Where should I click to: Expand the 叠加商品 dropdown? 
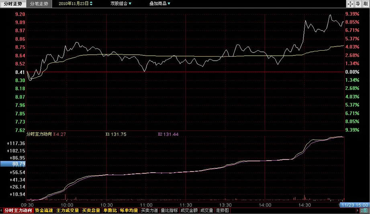pos(159,4)
